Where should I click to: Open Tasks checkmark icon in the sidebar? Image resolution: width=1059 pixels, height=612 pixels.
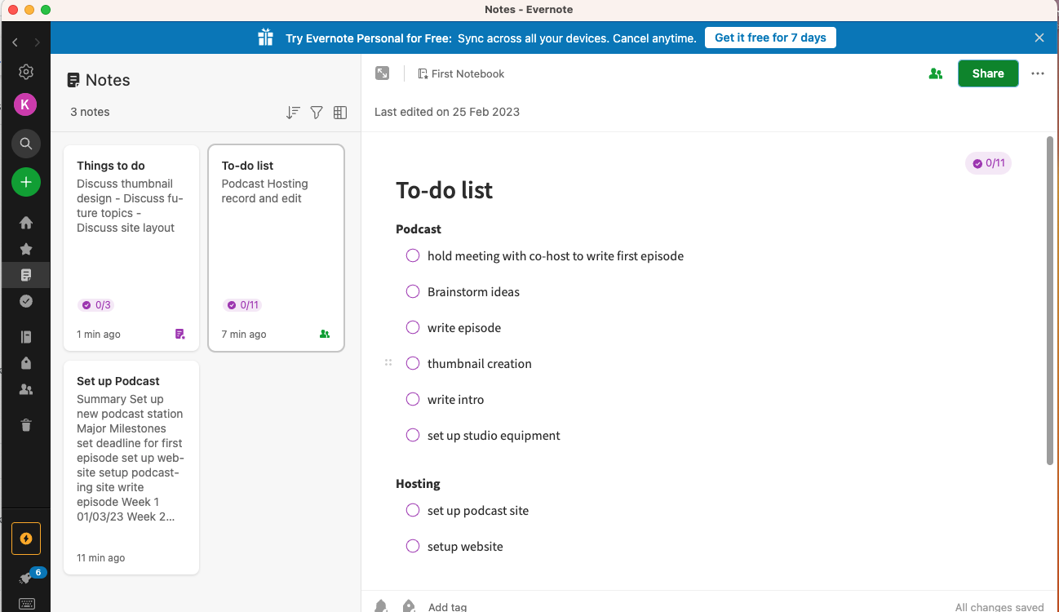(26, 301)
